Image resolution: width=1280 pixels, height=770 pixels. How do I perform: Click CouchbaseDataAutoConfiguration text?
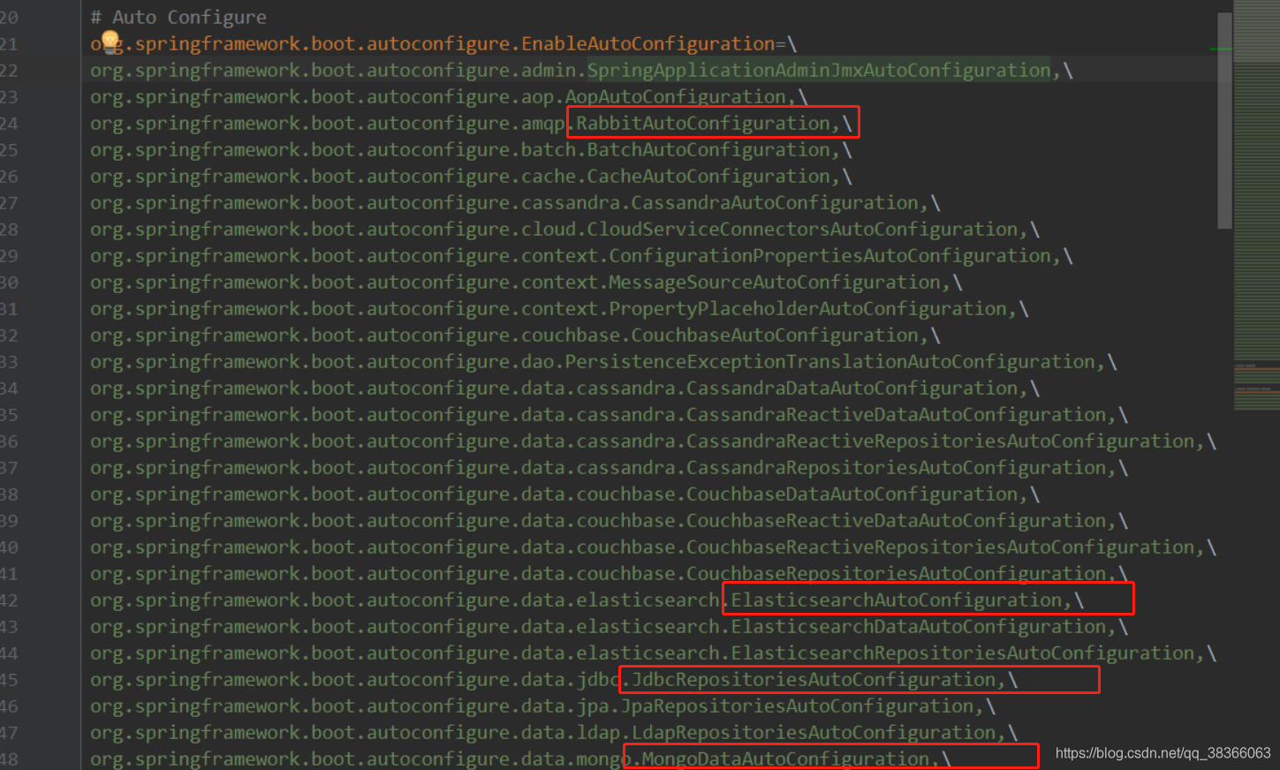coord(852,494)
